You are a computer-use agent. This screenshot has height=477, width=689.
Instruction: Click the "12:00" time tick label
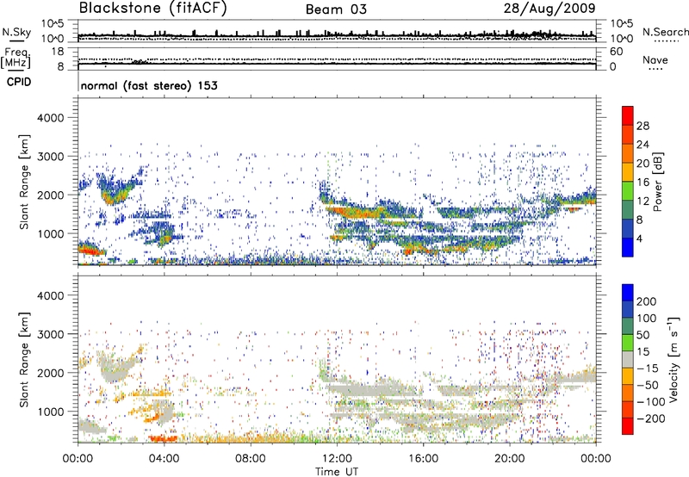(337, 459)
